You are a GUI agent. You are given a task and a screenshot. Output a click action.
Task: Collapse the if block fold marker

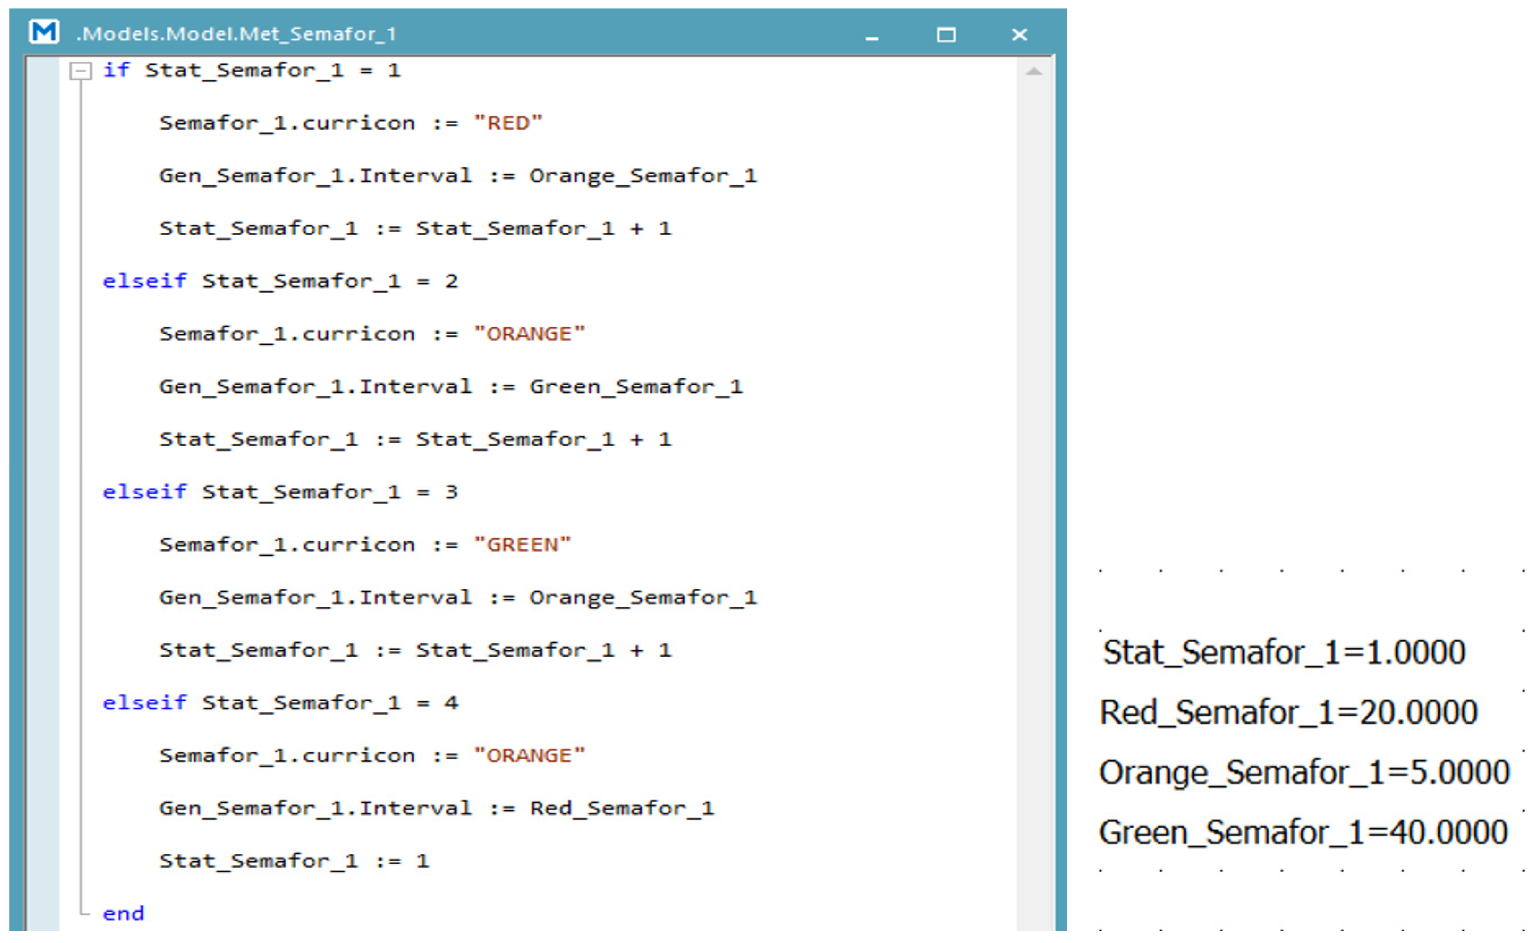[x=81, y=70]
